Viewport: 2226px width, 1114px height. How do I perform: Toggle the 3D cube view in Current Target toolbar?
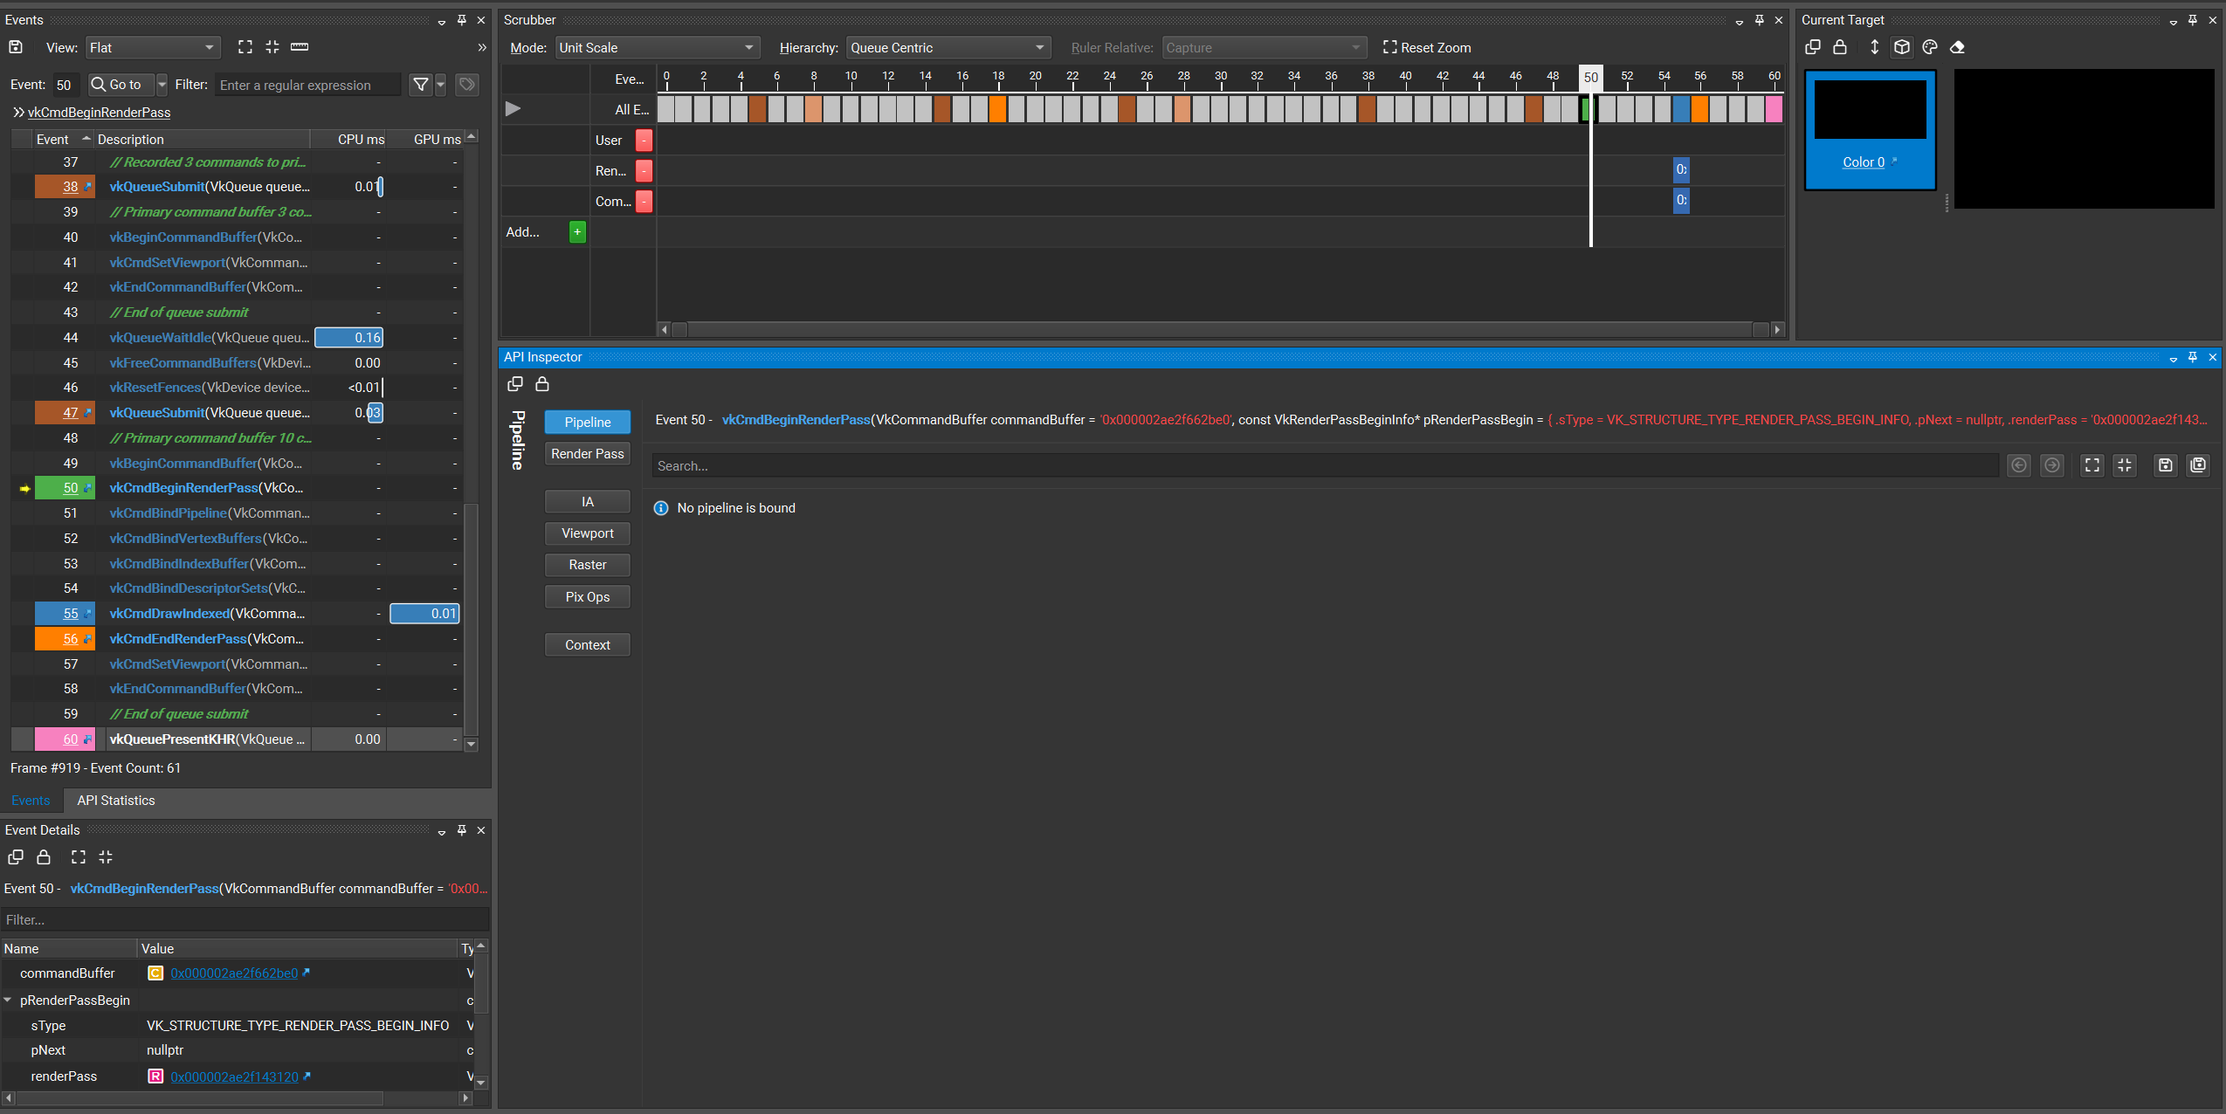(x=1901, y=48)
